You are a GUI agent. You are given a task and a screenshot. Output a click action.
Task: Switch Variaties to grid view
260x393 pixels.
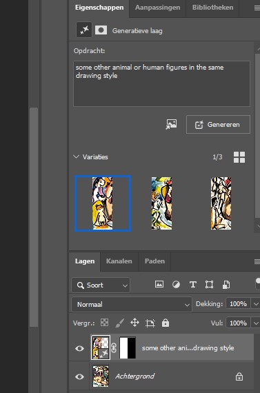[239, 157]
